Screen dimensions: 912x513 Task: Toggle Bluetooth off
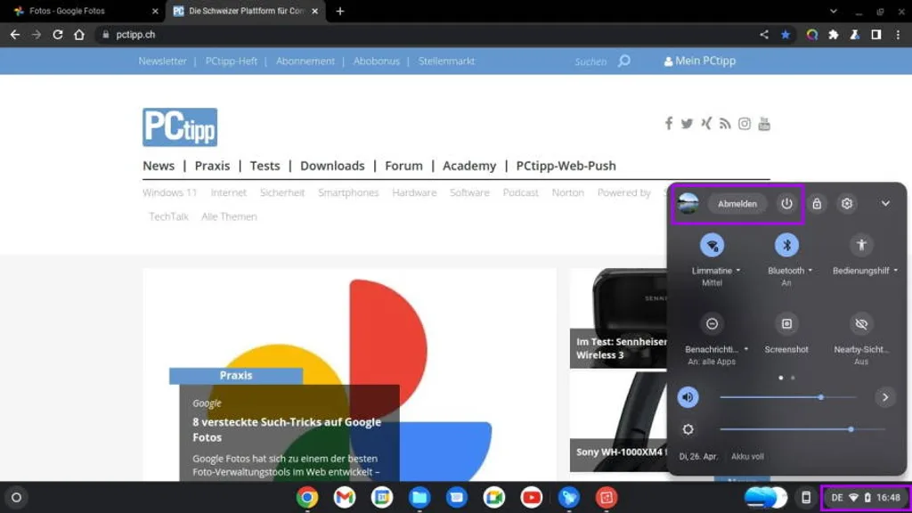pos(786,246)
